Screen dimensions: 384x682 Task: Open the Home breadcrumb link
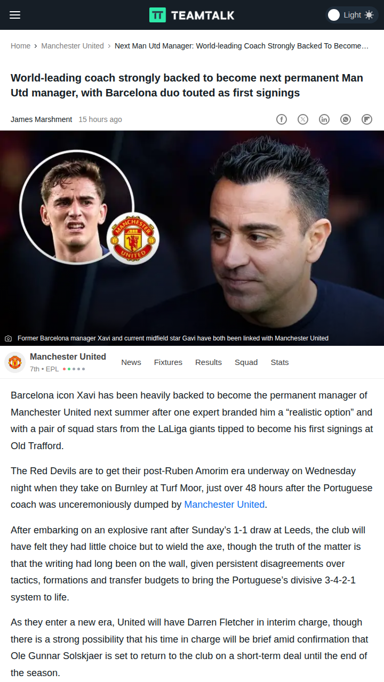pos(20,46)
